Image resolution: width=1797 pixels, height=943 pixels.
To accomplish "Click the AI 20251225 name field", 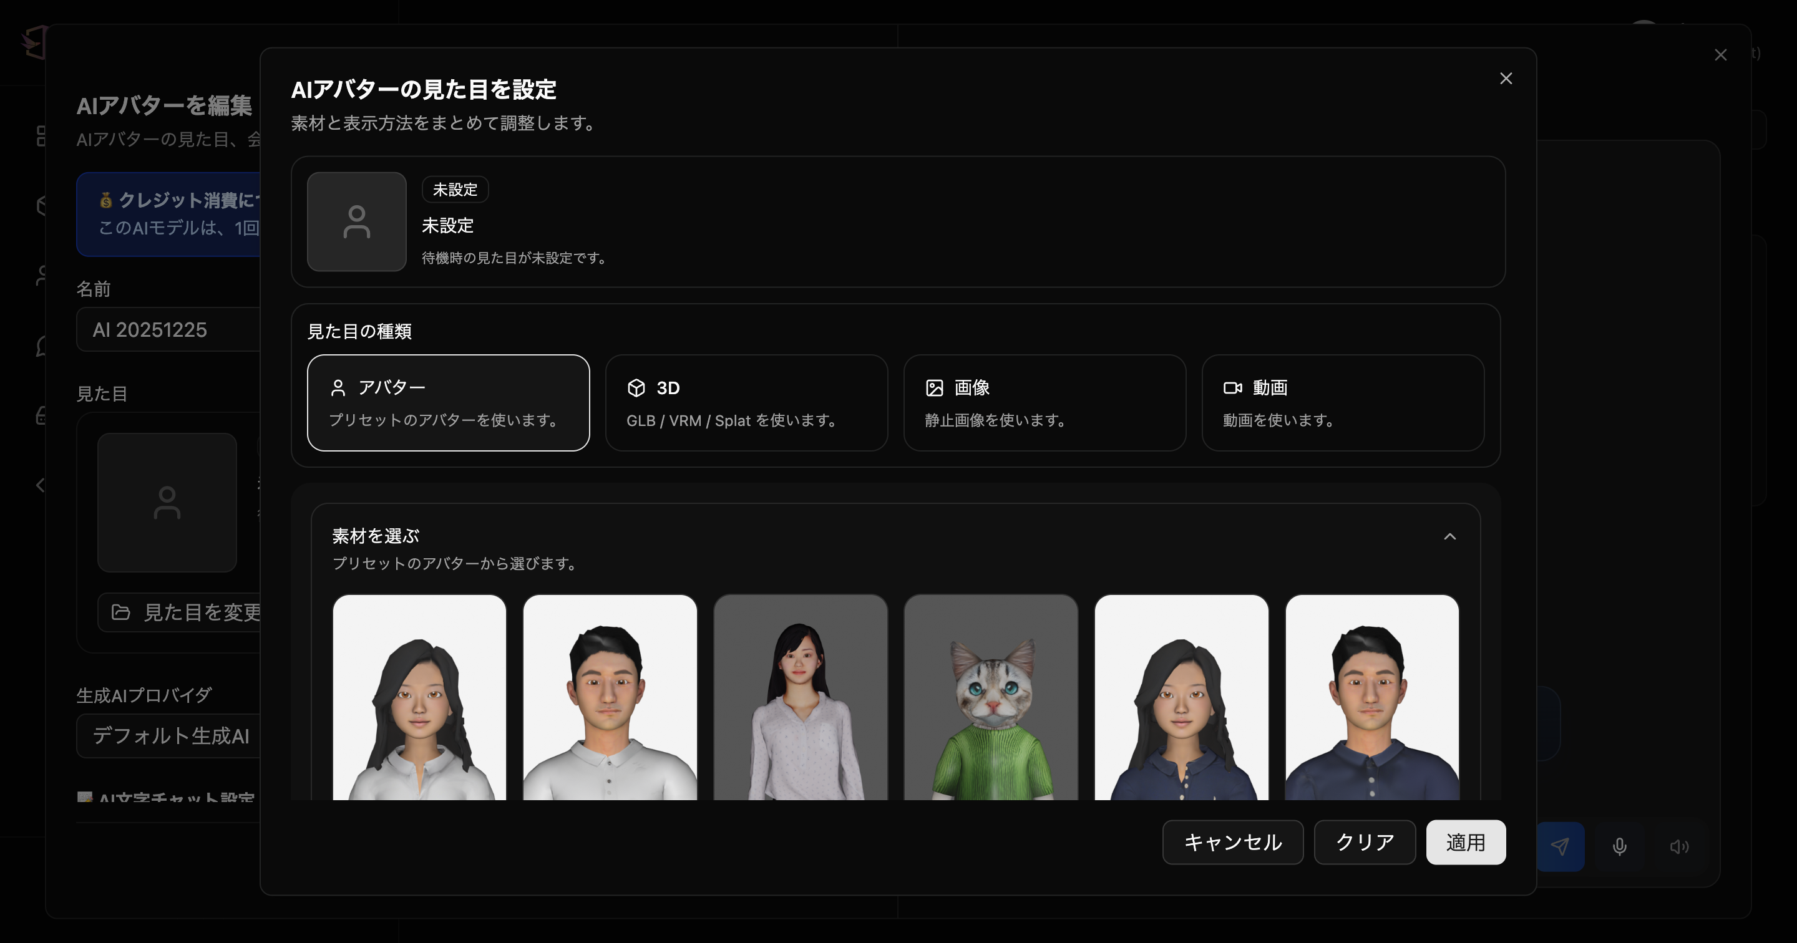I will tap(167, 330).
